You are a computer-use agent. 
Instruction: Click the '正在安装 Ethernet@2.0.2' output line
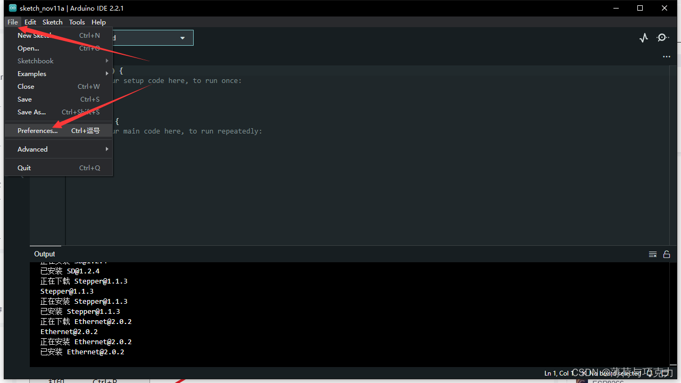click(86, 342)
